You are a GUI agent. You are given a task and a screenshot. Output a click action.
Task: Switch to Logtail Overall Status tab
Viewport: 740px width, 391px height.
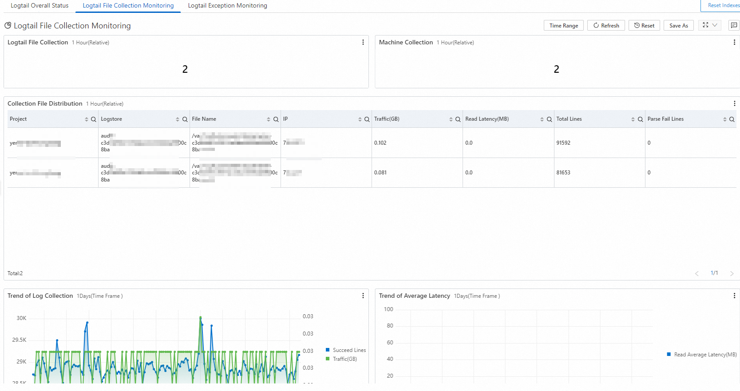40,6
